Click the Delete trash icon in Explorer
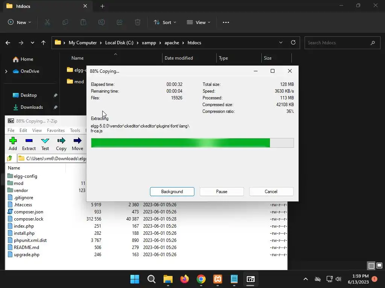 point(138,22)
